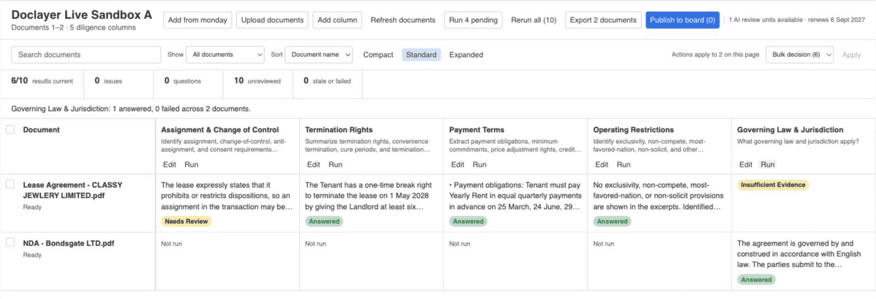Click the Governing Law & Jurisdiction column header
Image resolution: width=876 pixels, height=299 pixels.
point(790,130)
